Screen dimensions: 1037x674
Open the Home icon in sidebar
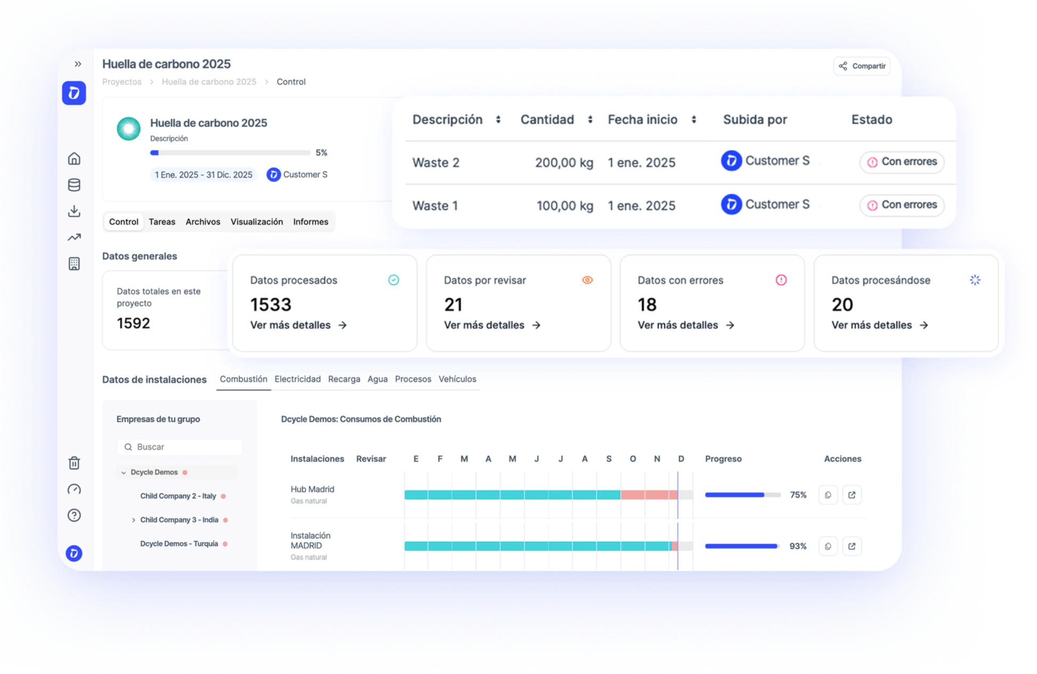pyautogui.click(x=74, y=158)
